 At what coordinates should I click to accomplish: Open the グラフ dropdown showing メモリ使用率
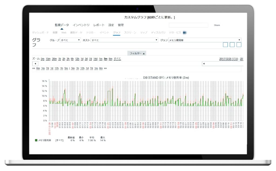(x=204, y=40)
